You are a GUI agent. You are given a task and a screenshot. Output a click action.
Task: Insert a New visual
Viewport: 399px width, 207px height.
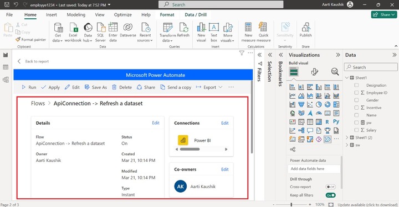pos(201,33)
